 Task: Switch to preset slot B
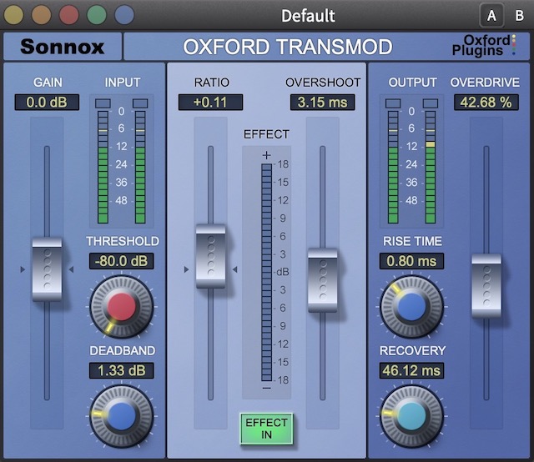518,15
